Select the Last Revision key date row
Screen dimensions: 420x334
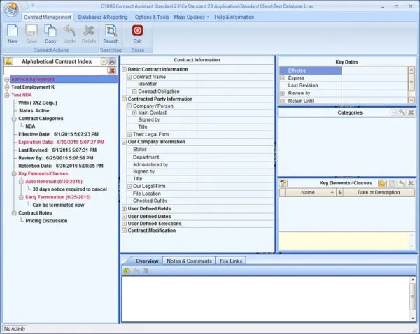click(344, 85)
